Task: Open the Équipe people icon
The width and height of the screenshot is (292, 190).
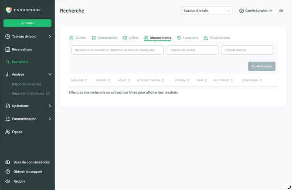Action: click(x=8, y=132)
